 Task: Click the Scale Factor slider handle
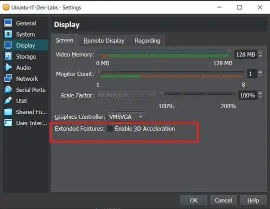[x=161, y=93]
